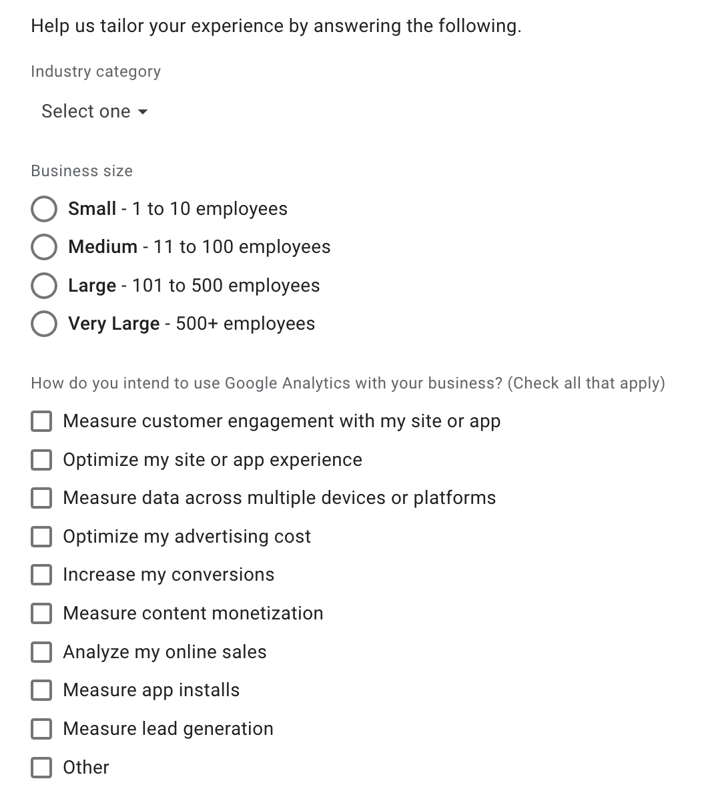
Task: Check 'Measure customer engagement with my site or app'
Action: (41, 421)
